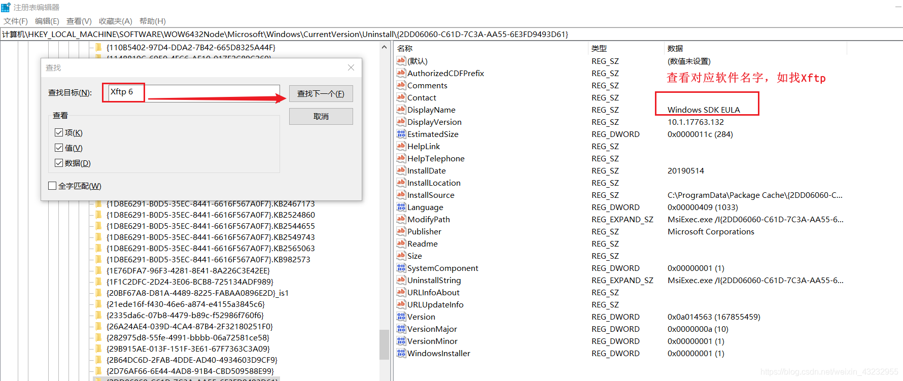This screenshot has height=381, width=903.
Task: Close the 查找 dialog
Action: 351,67
